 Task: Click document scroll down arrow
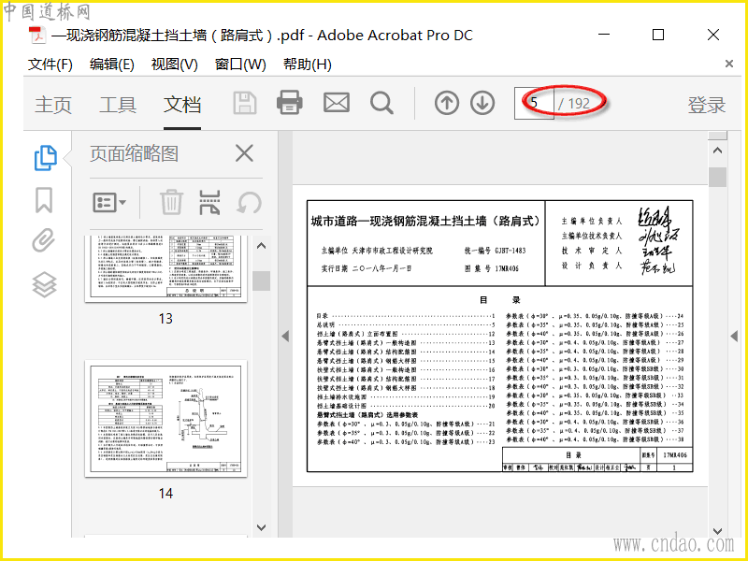click(x=717, y=531)
